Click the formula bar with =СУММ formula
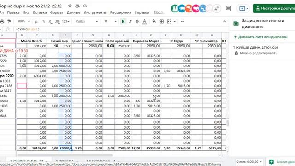This screenshot has width=295, height=166. [x=120, y=29]
